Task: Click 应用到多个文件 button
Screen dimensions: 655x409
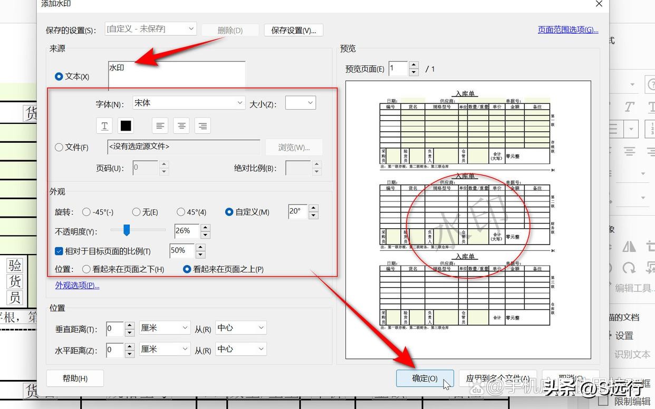Action: click(497, 378)
